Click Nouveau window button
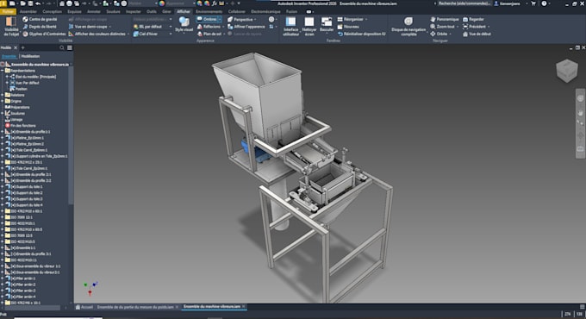Viewport: 586px width, 319px height. click(348, 27)
